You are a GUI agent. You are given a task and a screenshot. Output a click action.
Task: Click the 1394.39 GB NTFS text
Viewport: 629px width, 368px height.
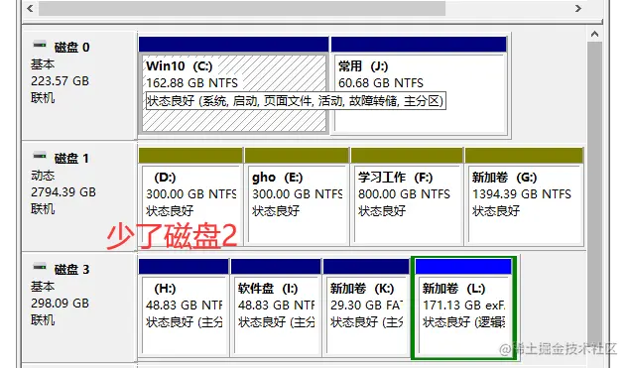(522, 194)
